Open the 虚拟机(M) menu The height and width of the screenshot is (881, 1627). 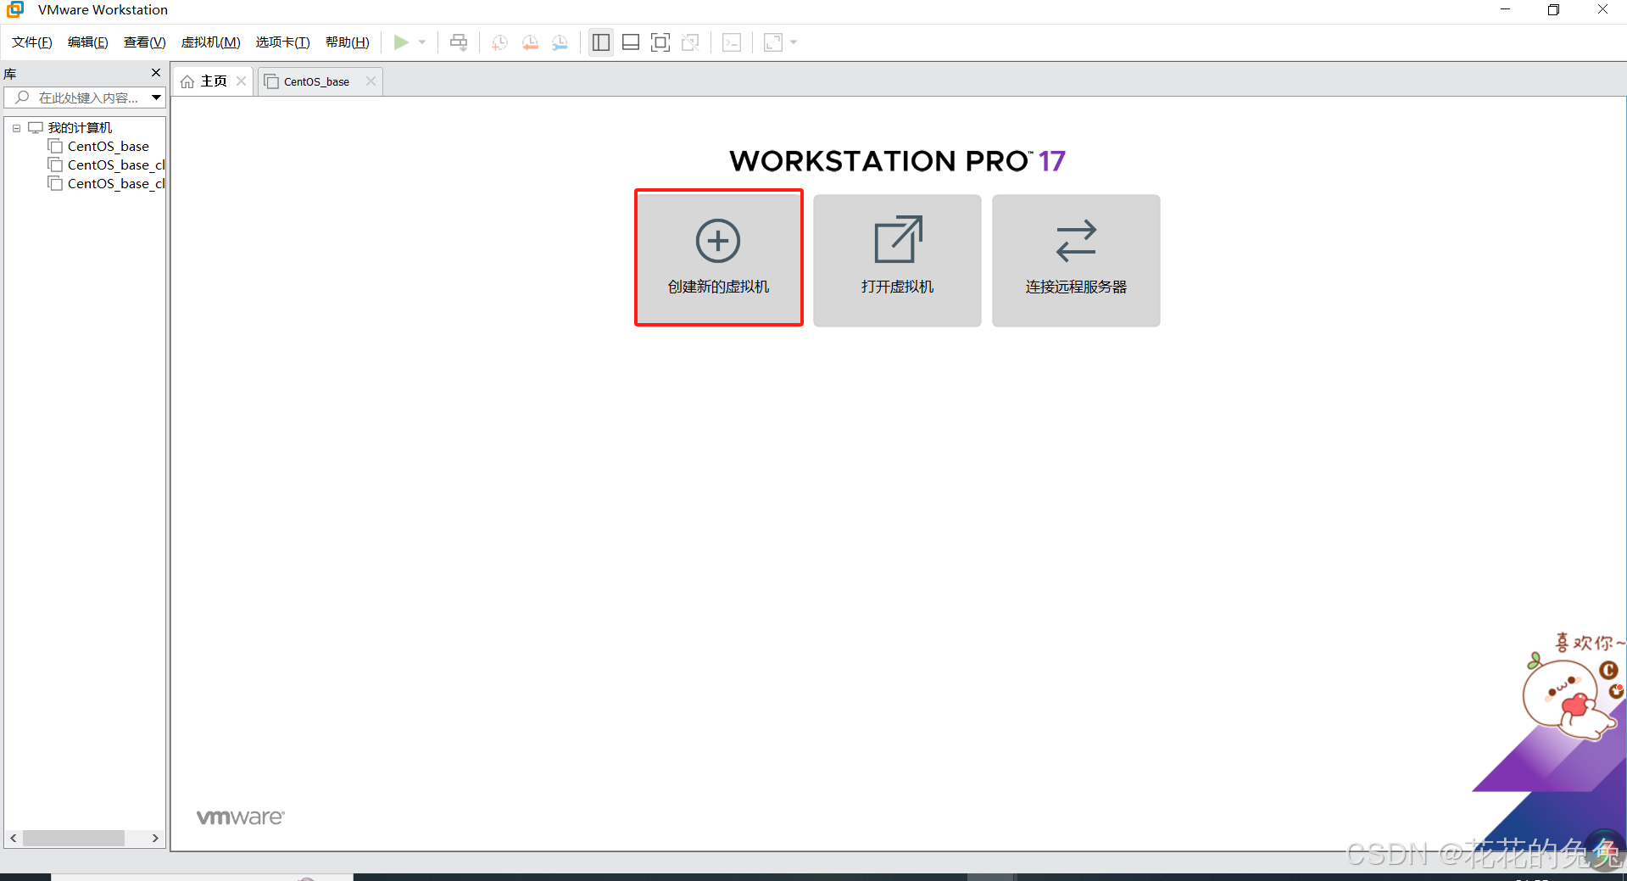pos(211,42)
